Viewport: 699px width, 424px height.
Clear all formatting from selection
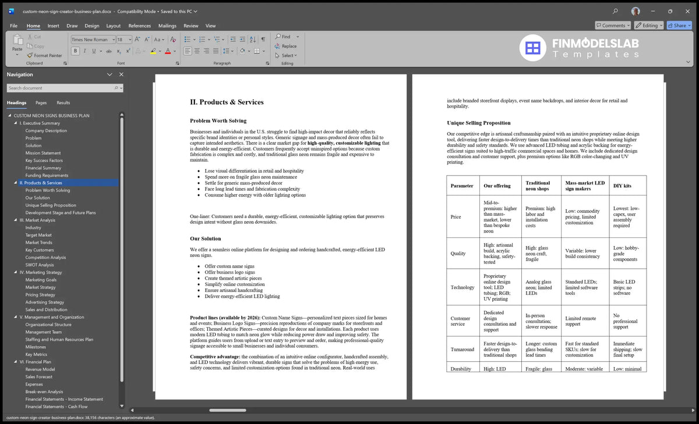point(173,40)
